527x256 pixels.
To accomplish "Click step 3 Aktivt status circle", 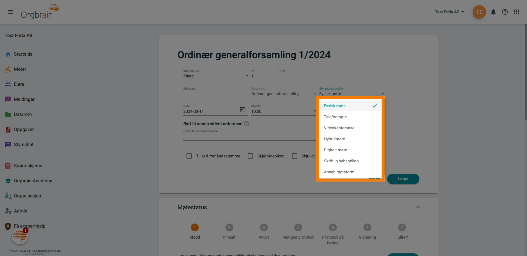I will tap(264, 228).
